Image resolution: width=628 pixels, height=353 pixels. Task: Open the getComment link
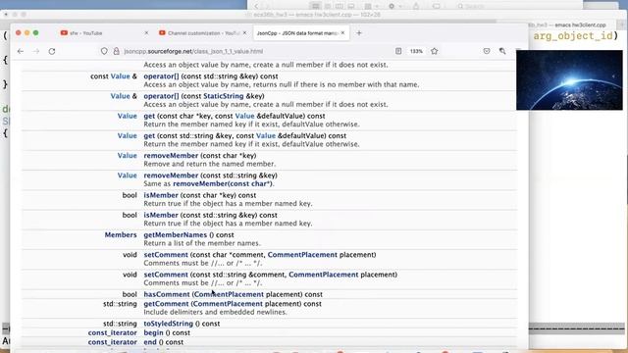pyautogui.click(x=166, y=304)
